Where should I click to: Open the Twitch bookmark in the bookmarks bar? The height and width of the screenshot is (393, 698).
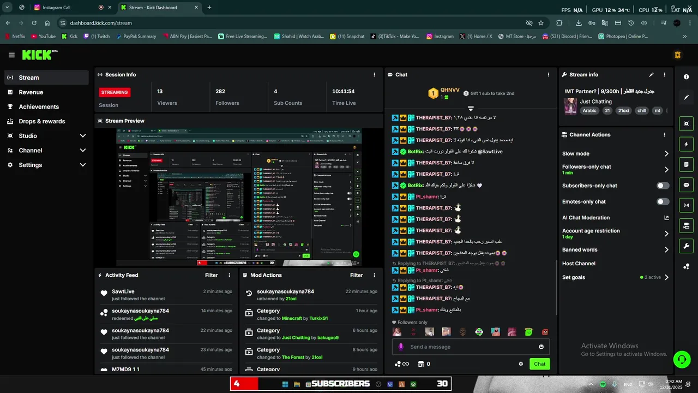[x=97, y=37]
